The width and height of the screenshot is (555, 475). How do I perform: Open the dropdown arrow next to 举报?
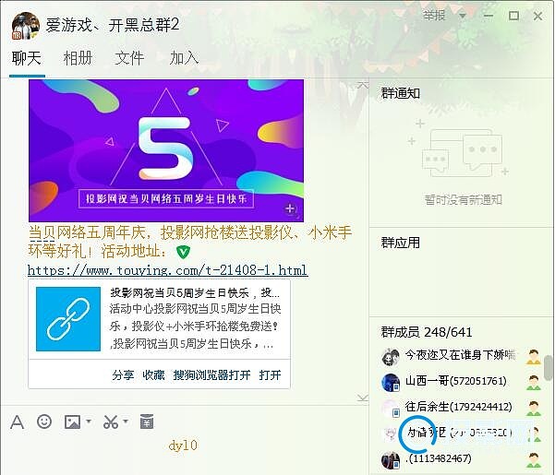463,16
